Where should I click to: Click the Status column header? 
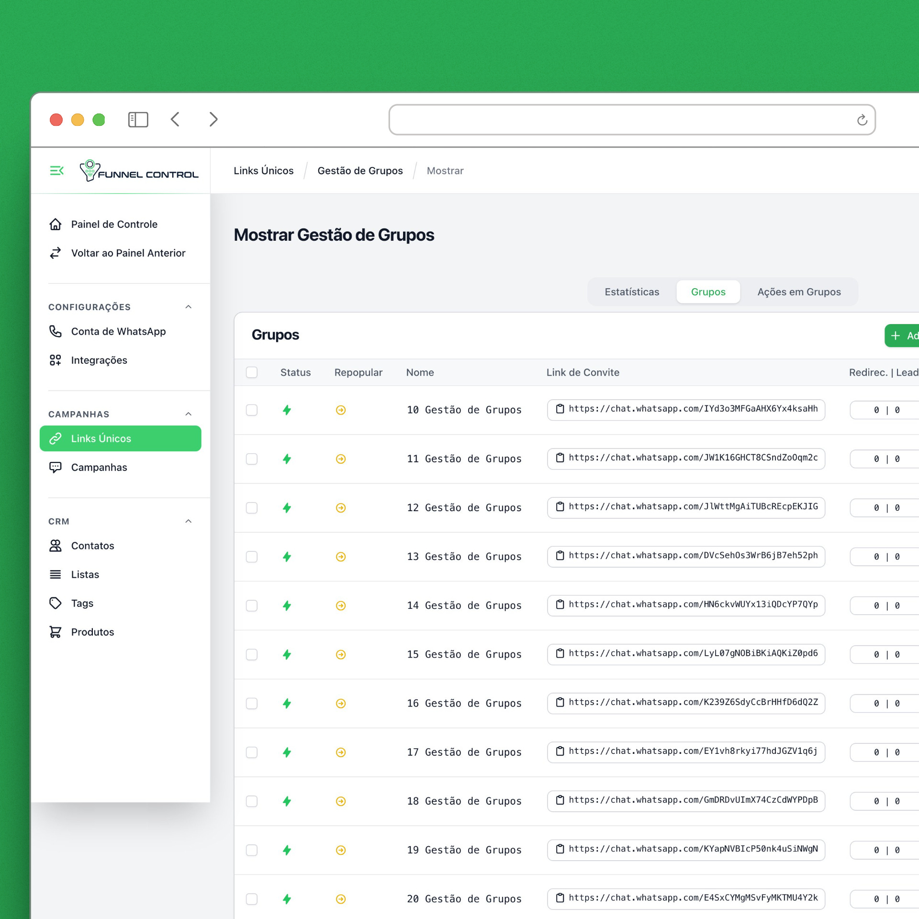295,372
